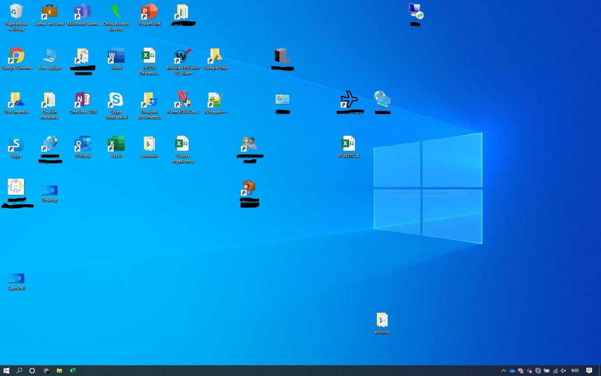Open the Notepad++ desktop shortcut
601x376 pixels.
coord(216,103)
